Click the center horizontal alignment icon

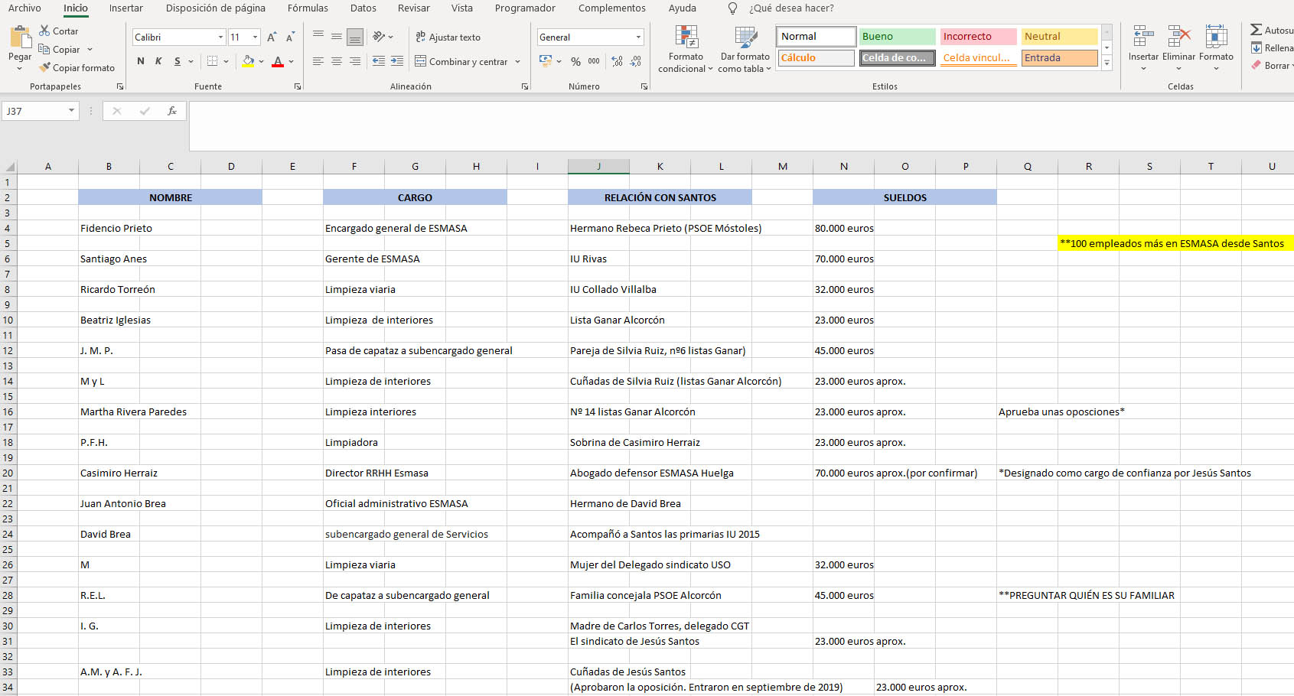coord(337,61)
